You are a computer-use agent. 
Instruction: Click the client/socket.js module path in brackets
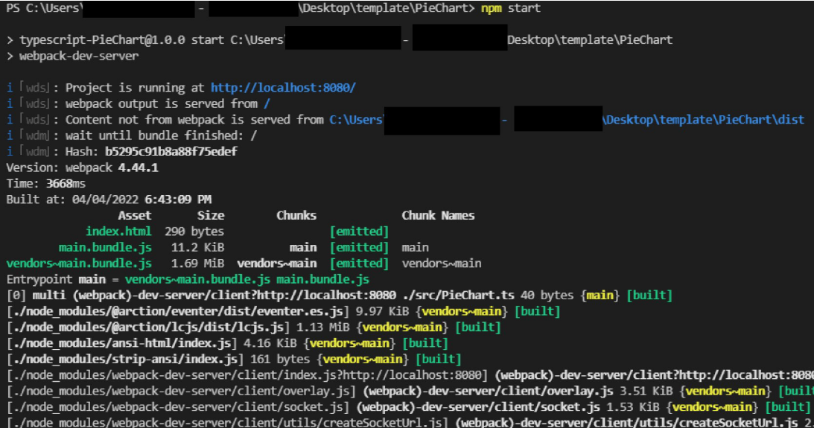click(177, 407)
